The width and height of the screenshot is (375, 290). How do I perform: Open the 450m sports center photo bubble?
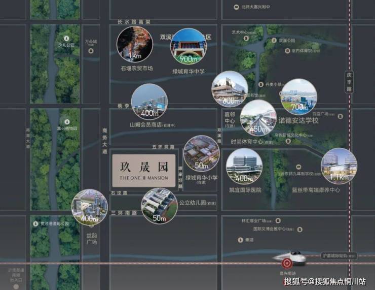point(258,118)
